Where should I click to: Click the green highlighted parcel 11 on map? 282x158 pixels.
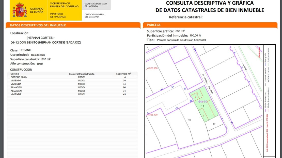204,104
